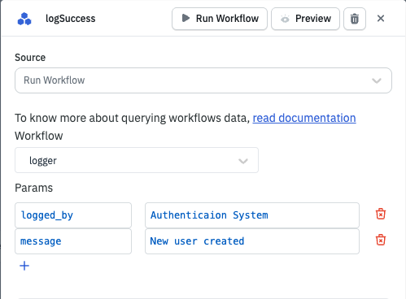Follow the read documentation link

tap(304, 118)
